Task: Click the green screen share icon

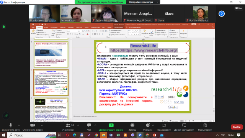Action: pyautogui.click(x=111, y=125)
